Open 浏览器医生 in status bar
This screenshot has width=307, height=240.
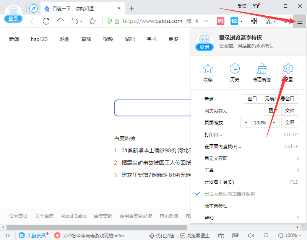(x=195, y=235)
